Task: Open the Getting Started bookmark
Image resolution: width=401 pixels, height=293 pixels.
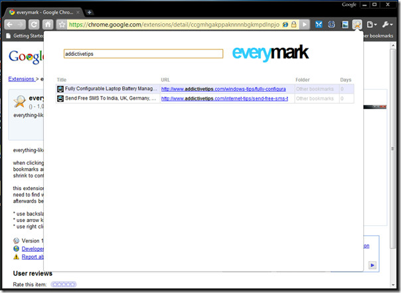Action: tap(25, 36)
